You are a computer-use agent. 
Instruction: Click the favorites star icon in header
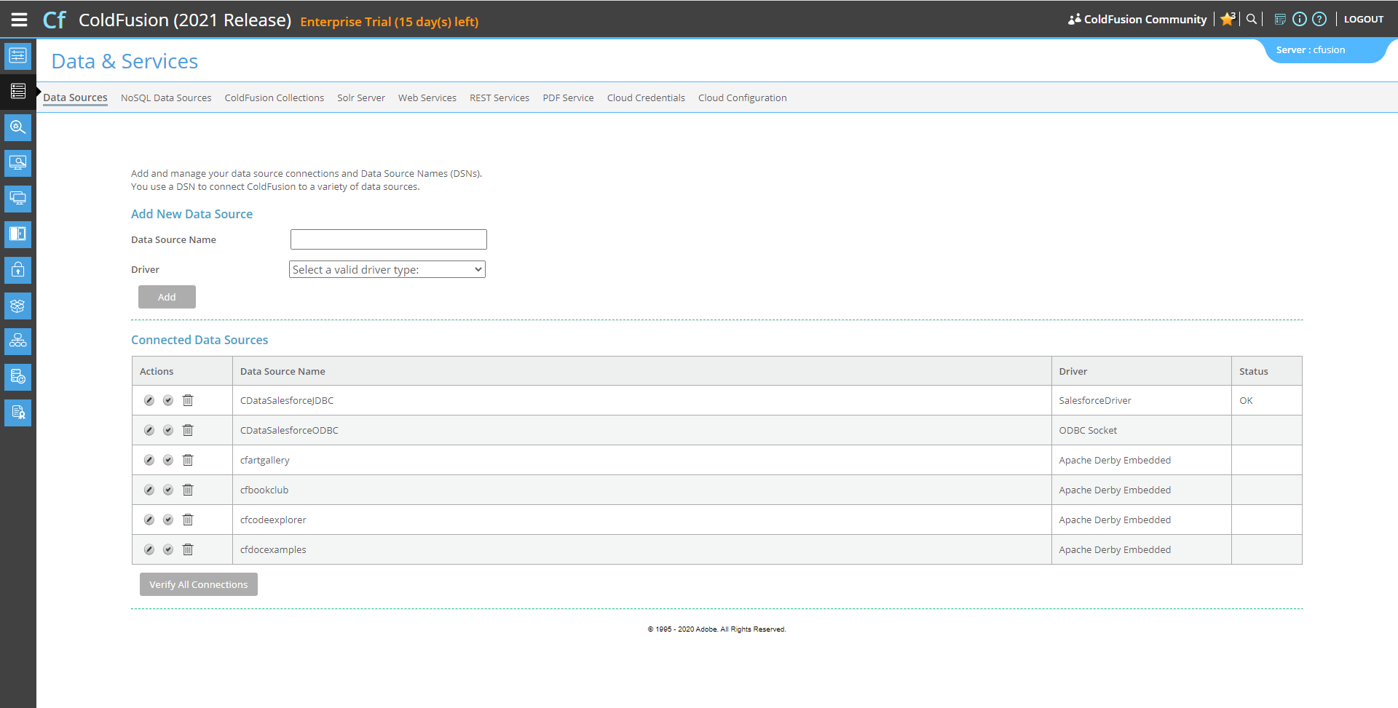pos(1228,20)
